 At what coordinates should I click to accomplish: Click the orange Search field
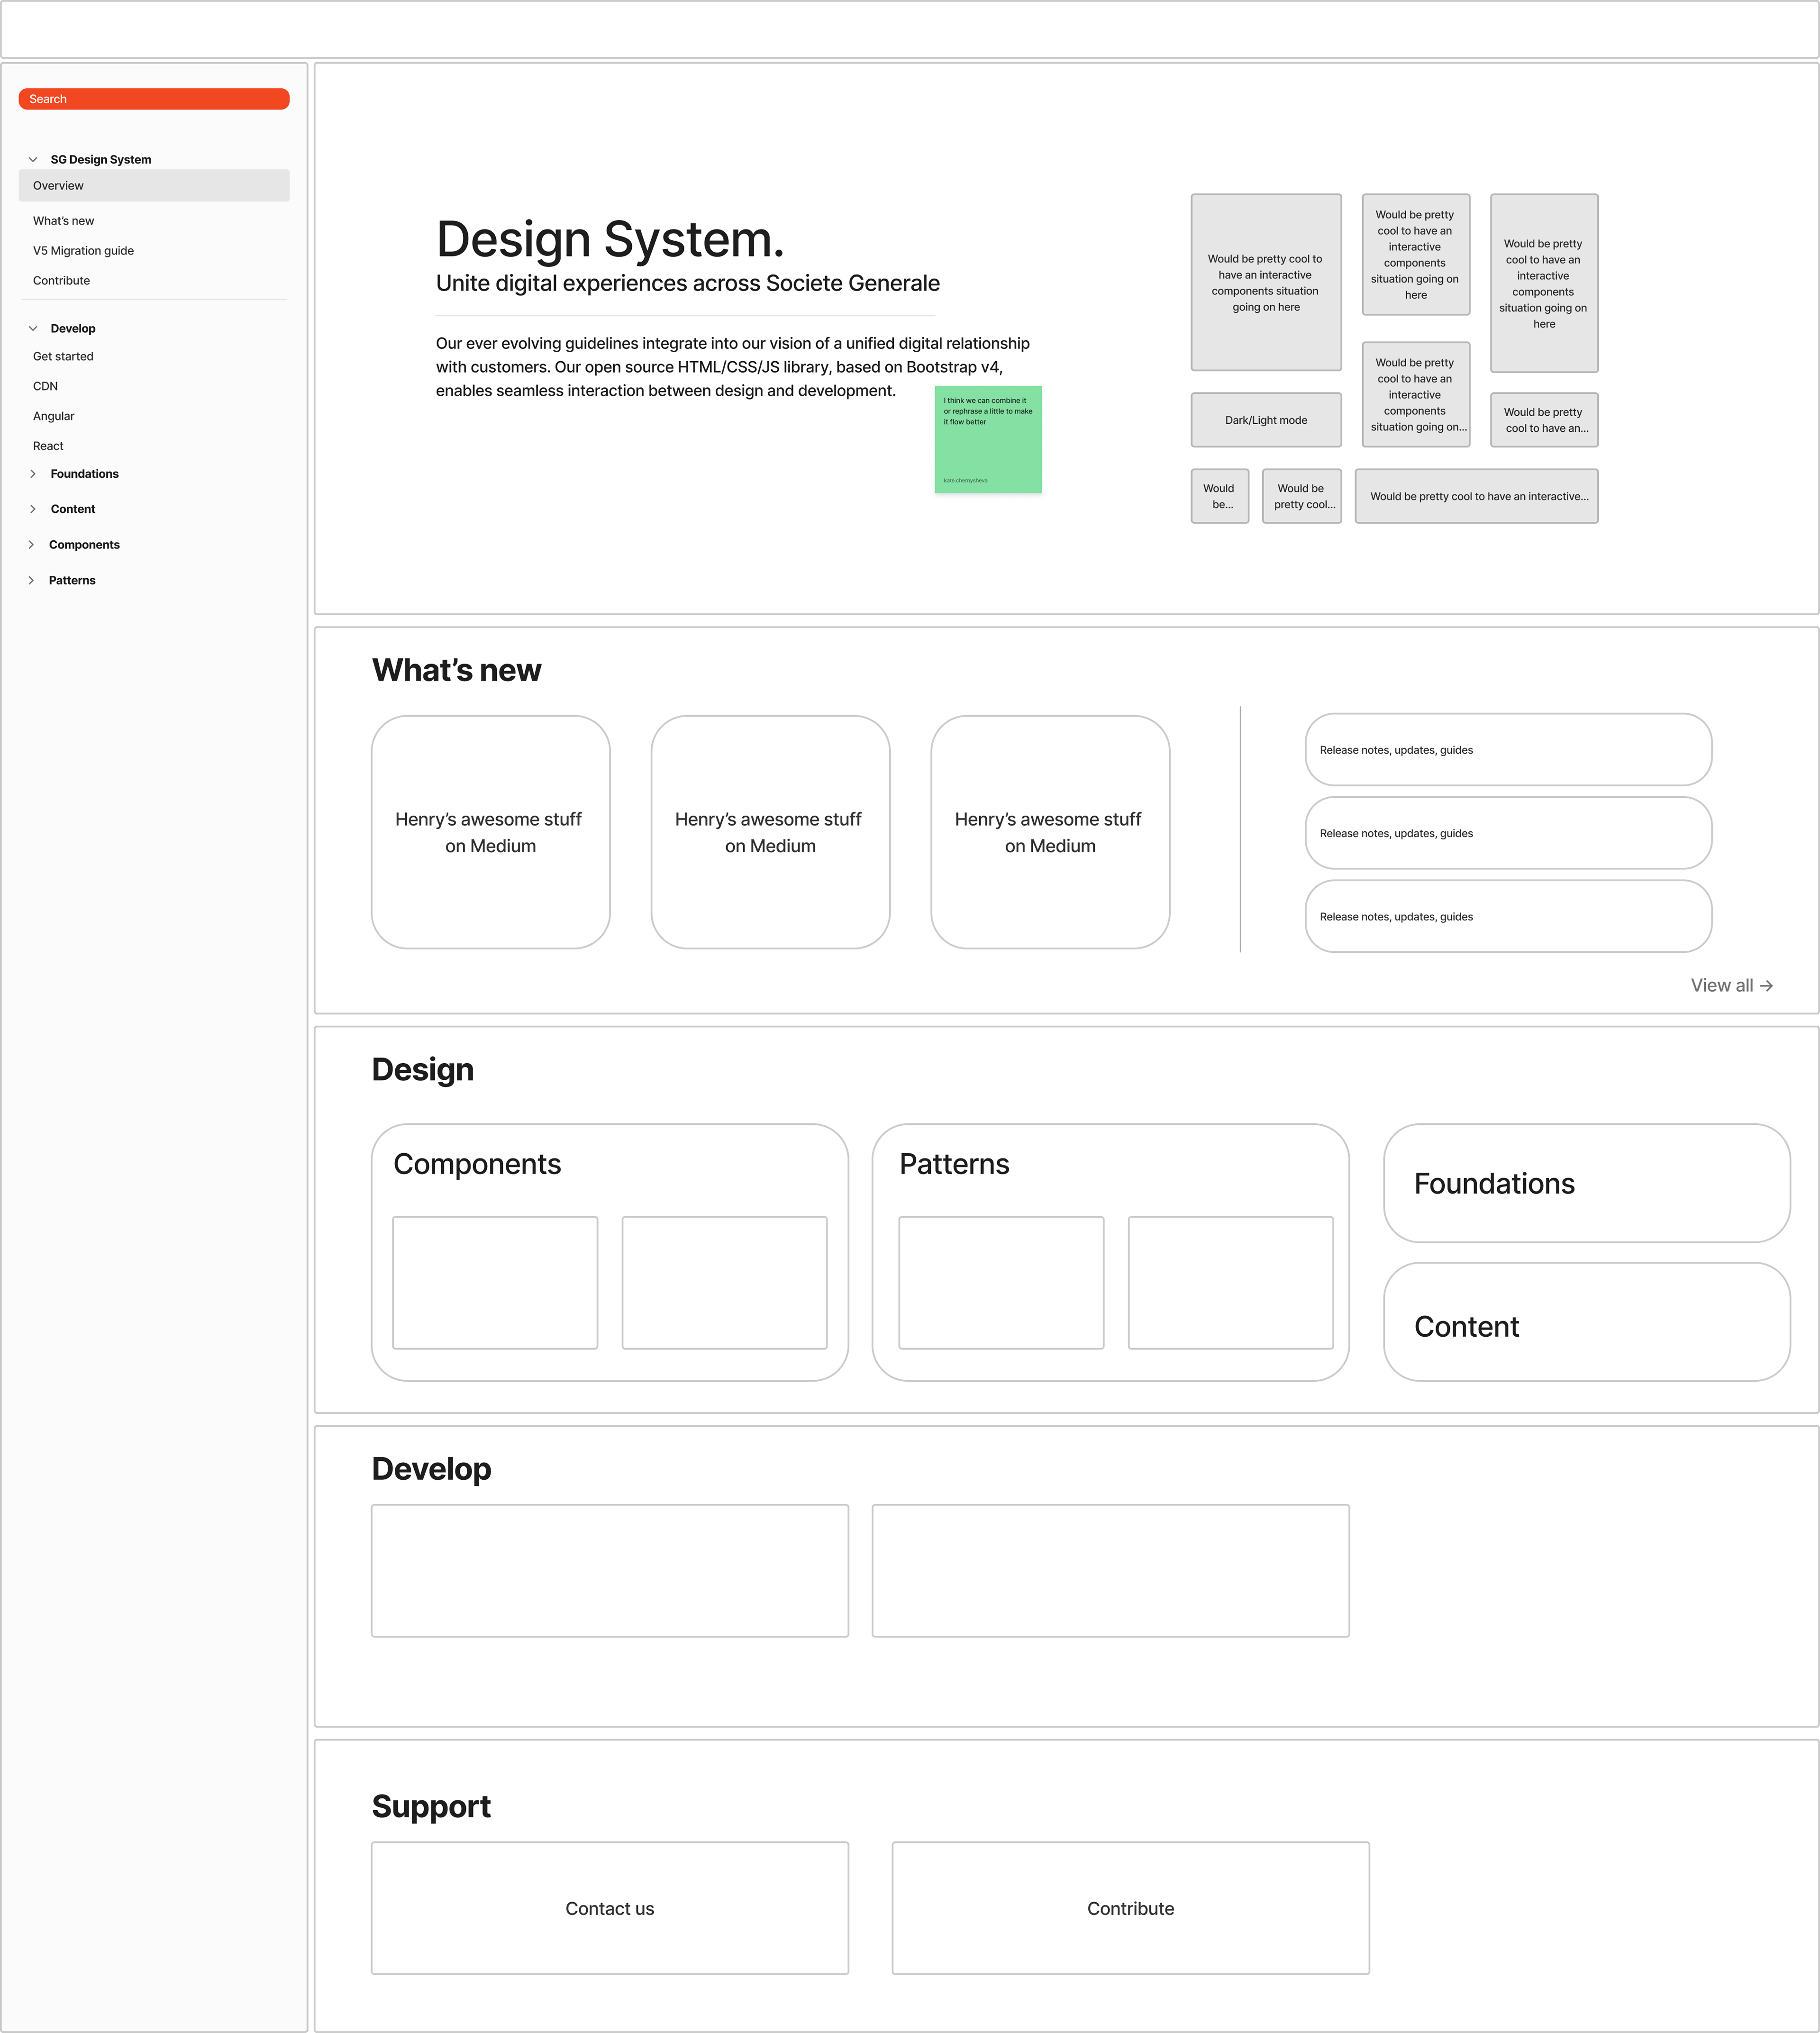pyautogui.click(x=154, y=99)
